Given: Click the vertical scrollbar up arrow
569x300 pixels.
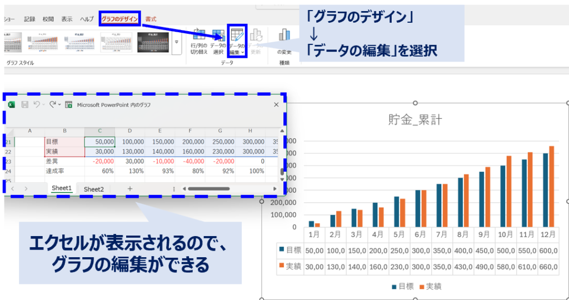Looking at the screenshot, I should 282,131.
